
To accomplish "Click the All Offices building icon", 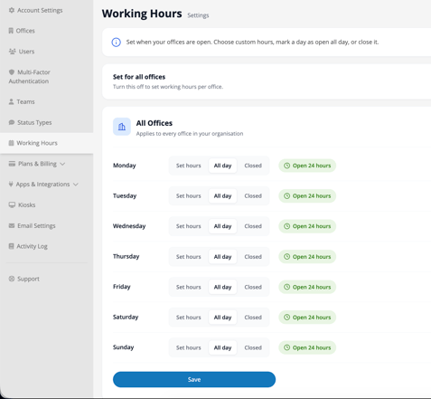I will 122,127.
